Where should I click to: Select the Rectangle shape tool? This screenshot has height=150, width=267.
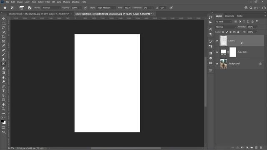[3, 100]
